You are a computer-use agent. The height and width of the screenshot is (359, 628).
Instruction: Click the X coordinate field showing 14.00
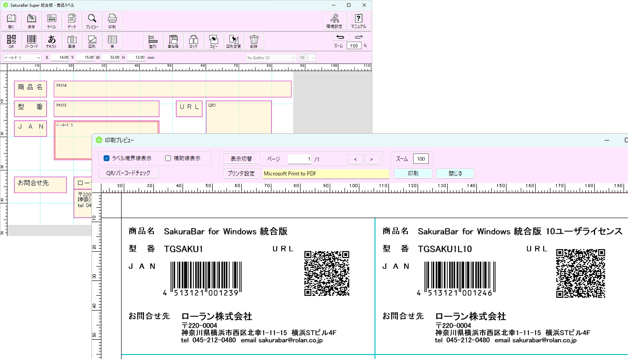coord(60,57)
